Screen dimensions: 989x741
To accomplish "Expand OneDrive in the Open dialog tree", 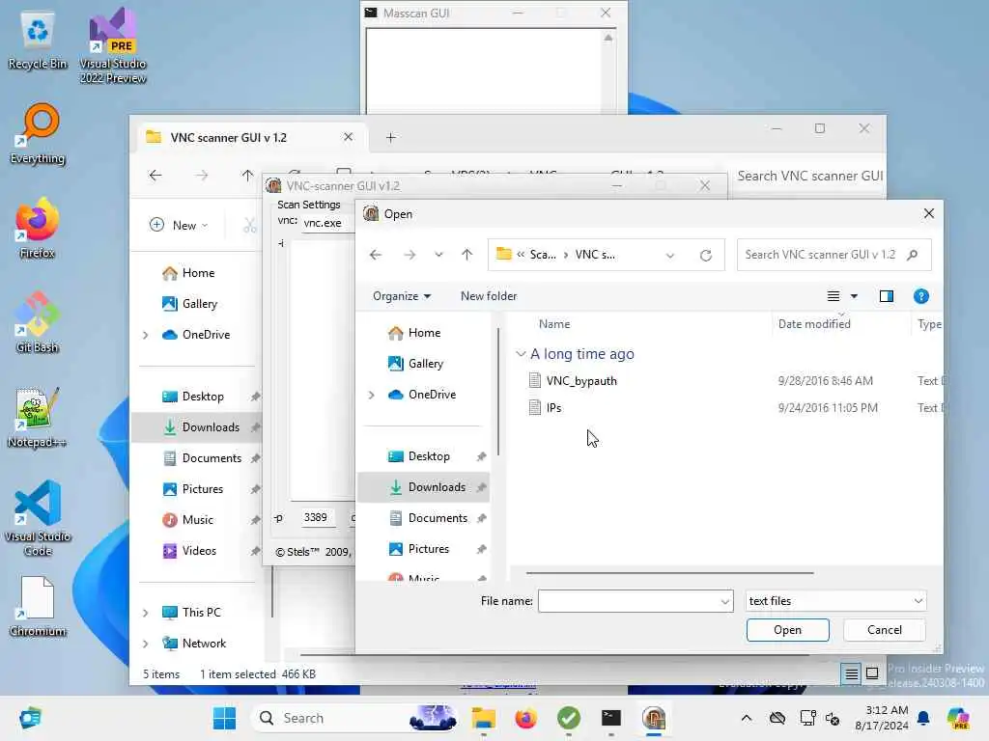I will tap(371, 395).
